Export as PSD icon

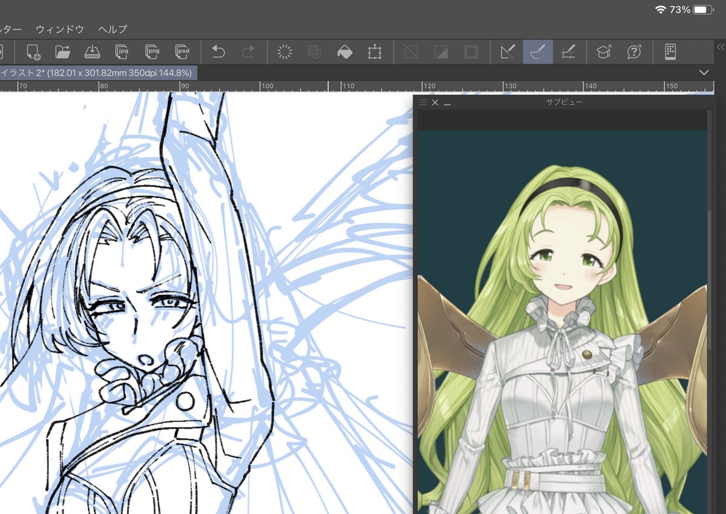tap(182, 52)
